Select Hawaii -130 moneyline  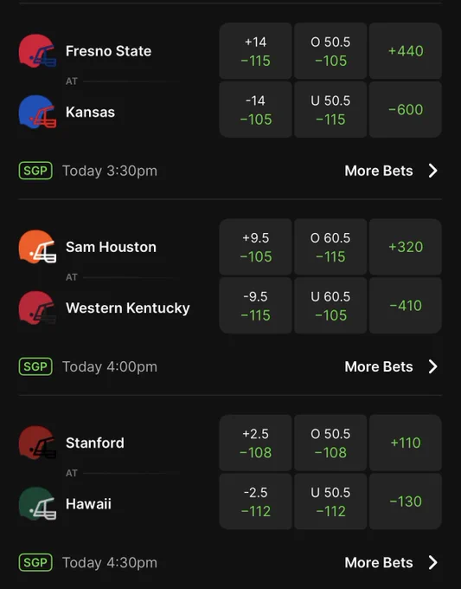[406, 502]
